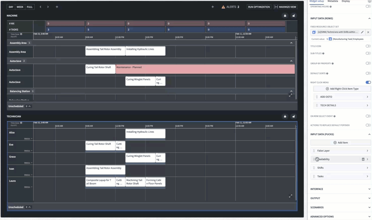
Task: Unlock the Technician schedule with open padlock
Action: [294, 116]
